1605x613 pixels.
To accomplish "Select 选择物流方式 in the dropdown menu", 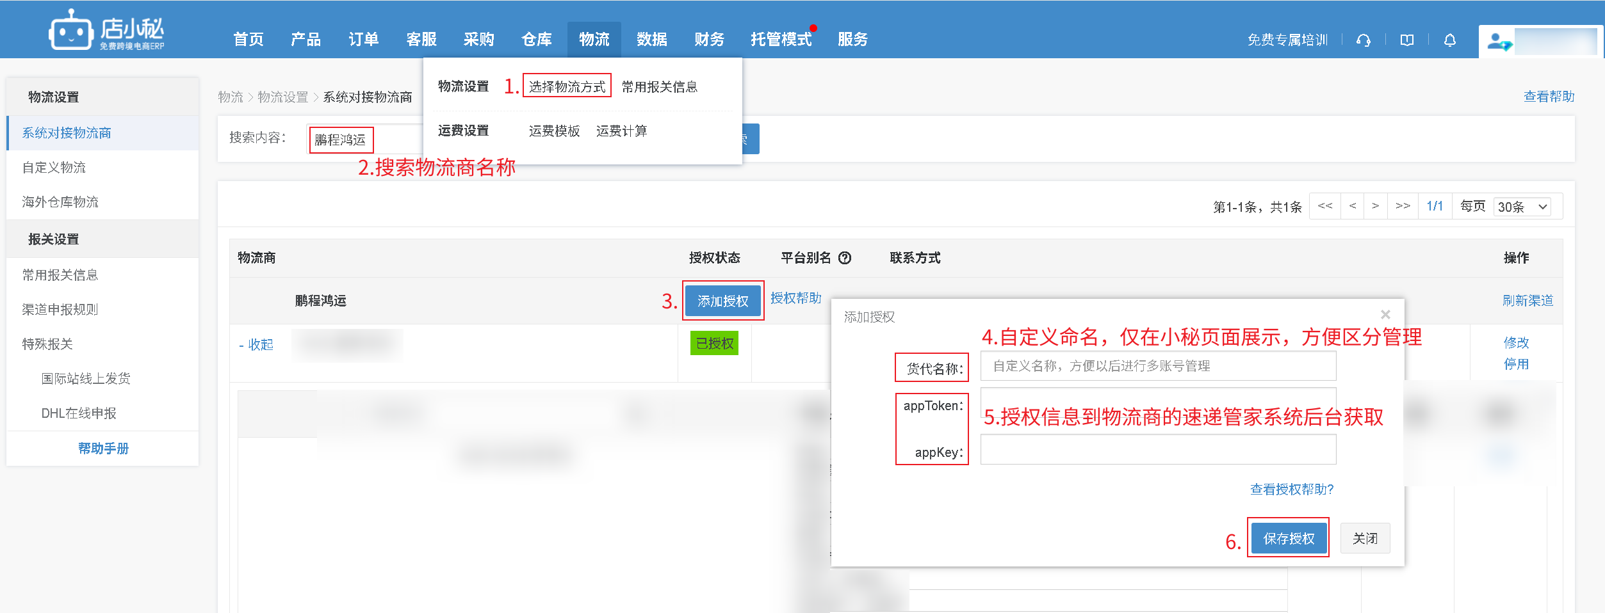I will pyautogui.click(x=567, y=86).
